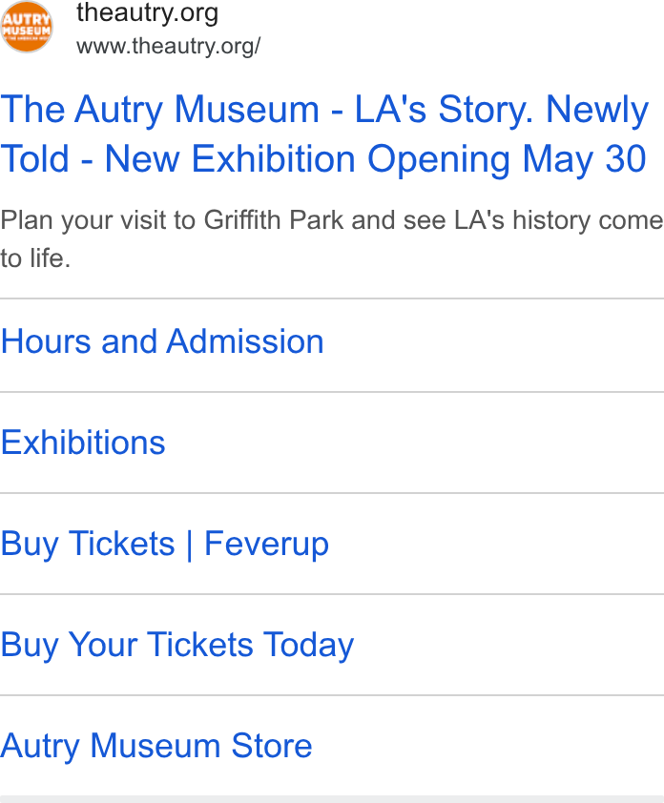Click the gray bar below Autry Museum Store
664x803 pixels.
coord(332,799)
